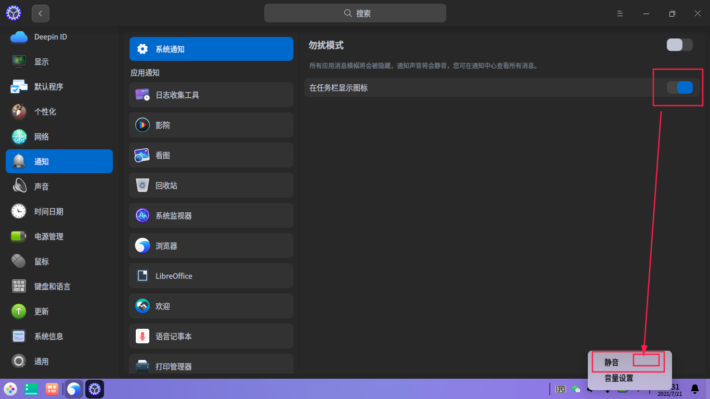710x399 pixels.
Task: Open the launcher from the taskbar
Action: [10, 389]
